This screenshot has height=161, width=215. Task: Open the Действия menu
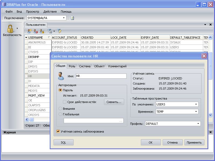click(x=50, y=12)
